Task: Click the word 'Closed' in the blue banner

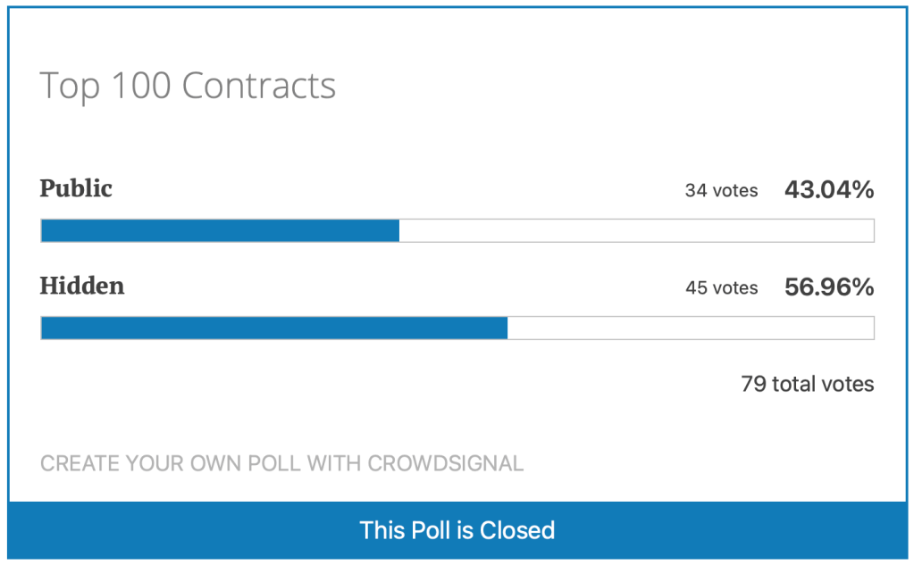Action: coord(517,530)
